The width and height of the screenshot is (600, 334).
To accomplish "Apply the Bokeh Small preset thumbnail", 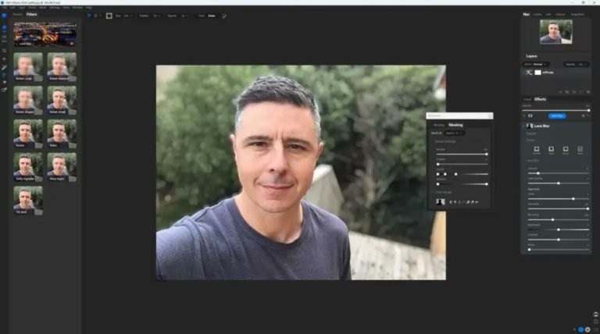I will 62,100.
